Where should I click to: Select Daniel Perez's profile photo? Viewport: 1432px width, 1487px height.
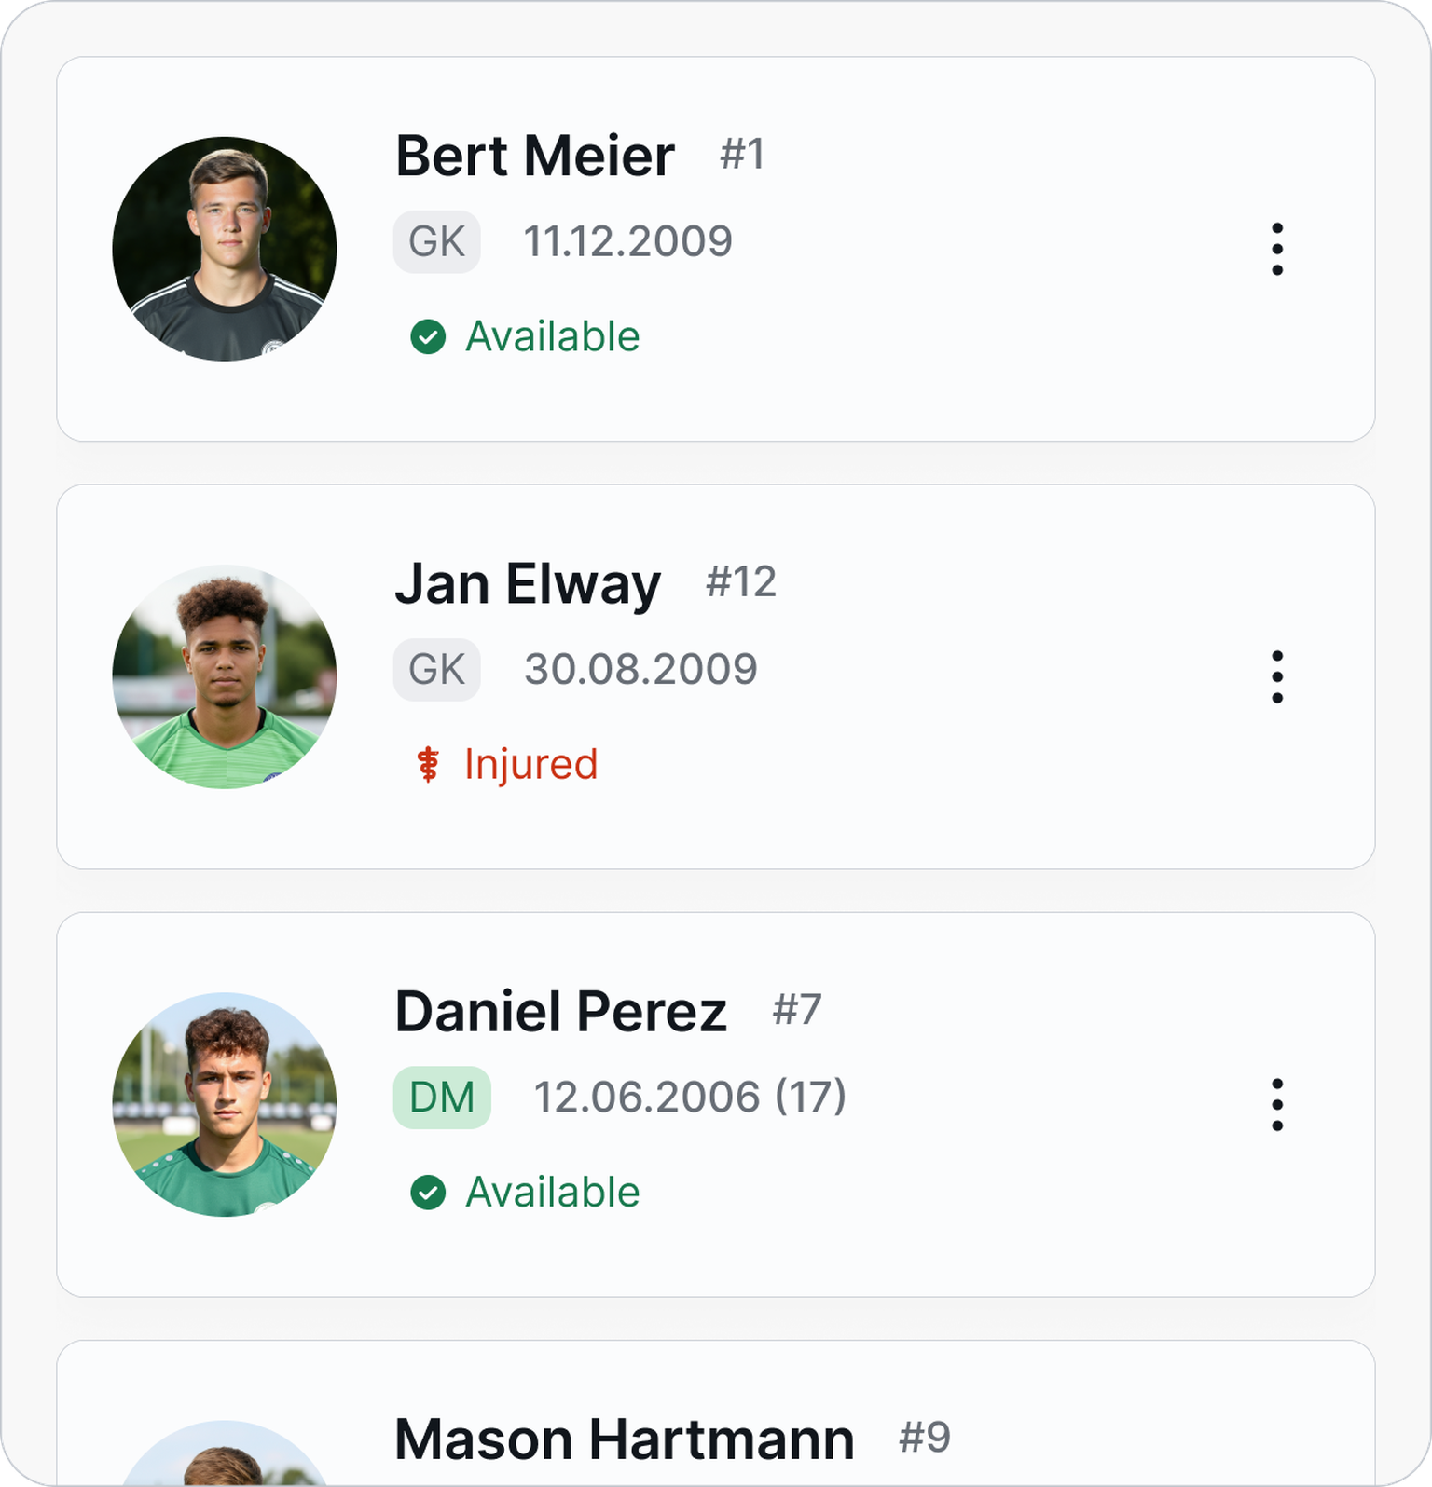225,1104
